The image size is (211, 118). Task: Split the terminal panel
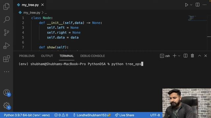click(x=185, y=56)
